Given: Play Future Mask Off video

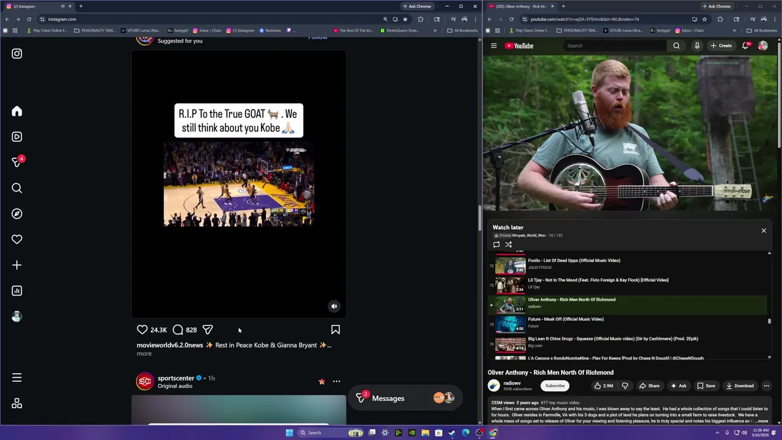Looking at the screenshot, I should pyautogui.click(x=629, y=323).
